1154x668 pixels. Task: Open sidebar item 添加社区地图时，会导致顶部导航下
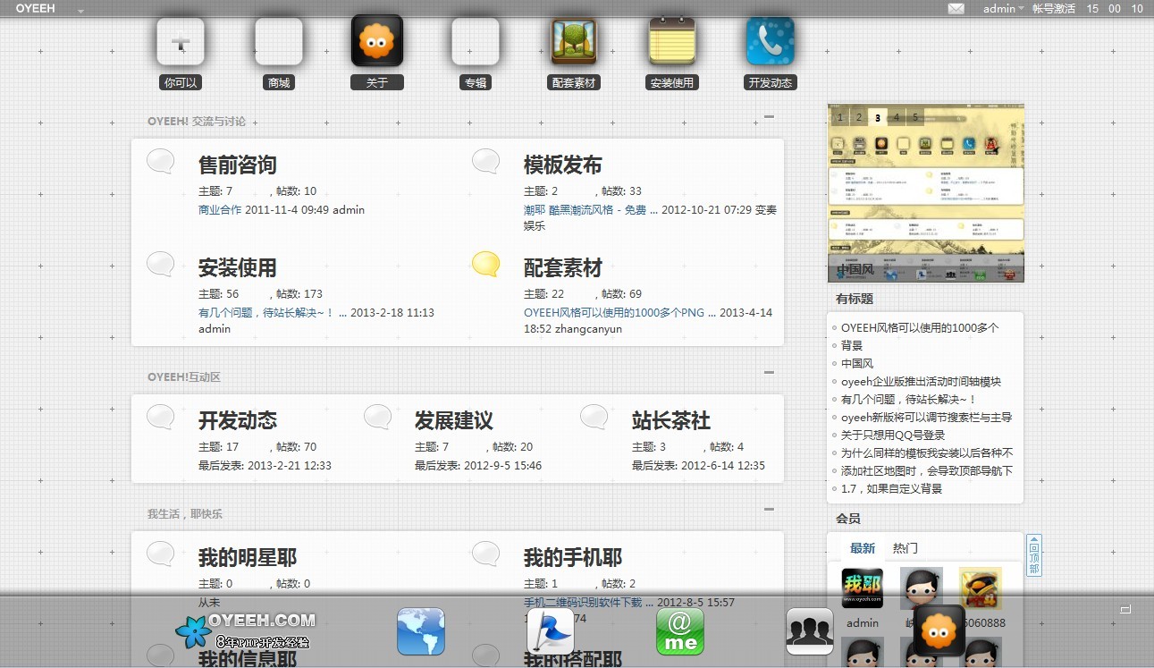click(x=927, y=471)
